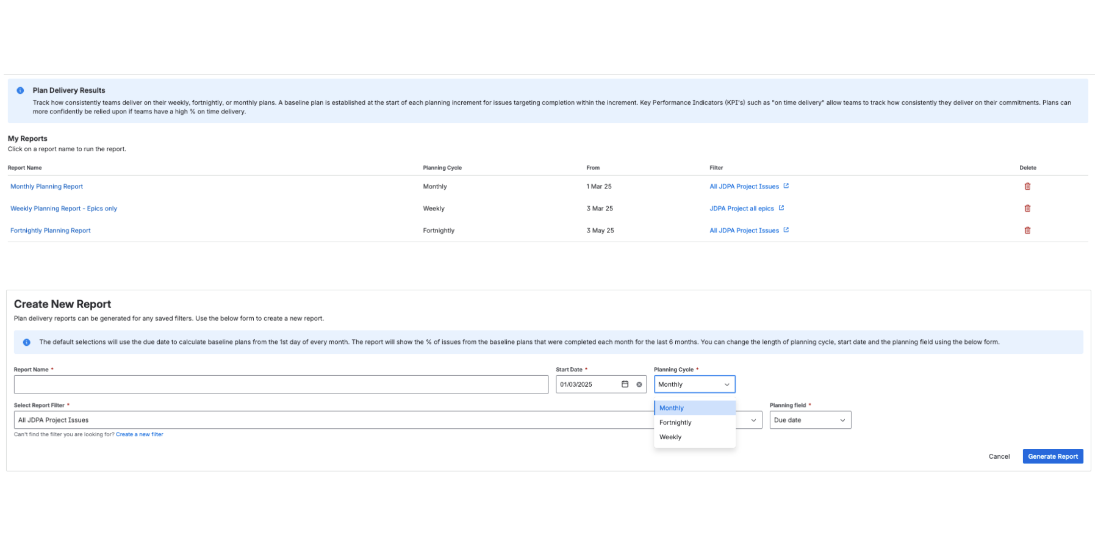This screenshot has height=549, width=1098.
Task: Delete the Weekly Planning Report row
Action: tap(1027, 209)
